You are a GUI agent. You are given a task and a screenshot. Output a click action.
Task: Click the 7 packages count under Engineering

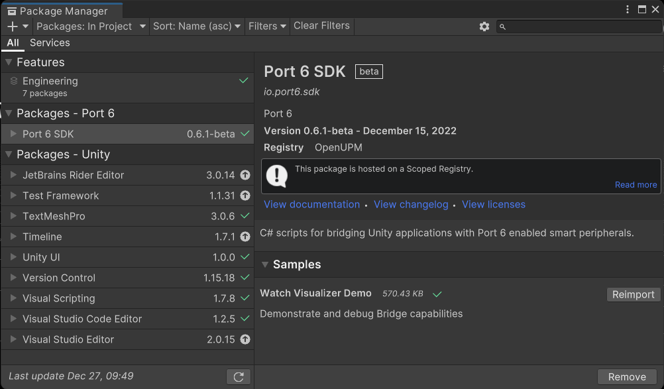point(45,93)
